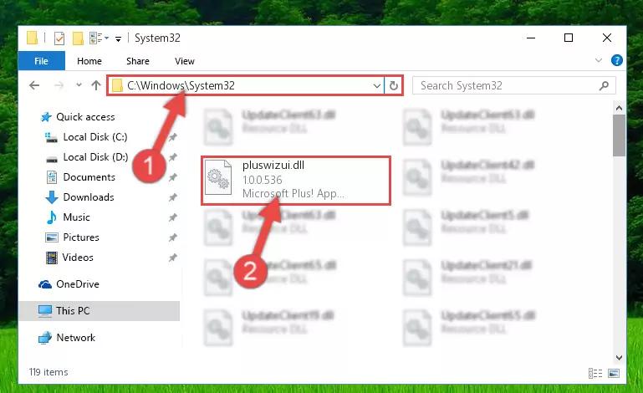Open the Customize Quick Access Toolbar dropdown
Screen dimensions: 643x393
[x=118, y=39]
